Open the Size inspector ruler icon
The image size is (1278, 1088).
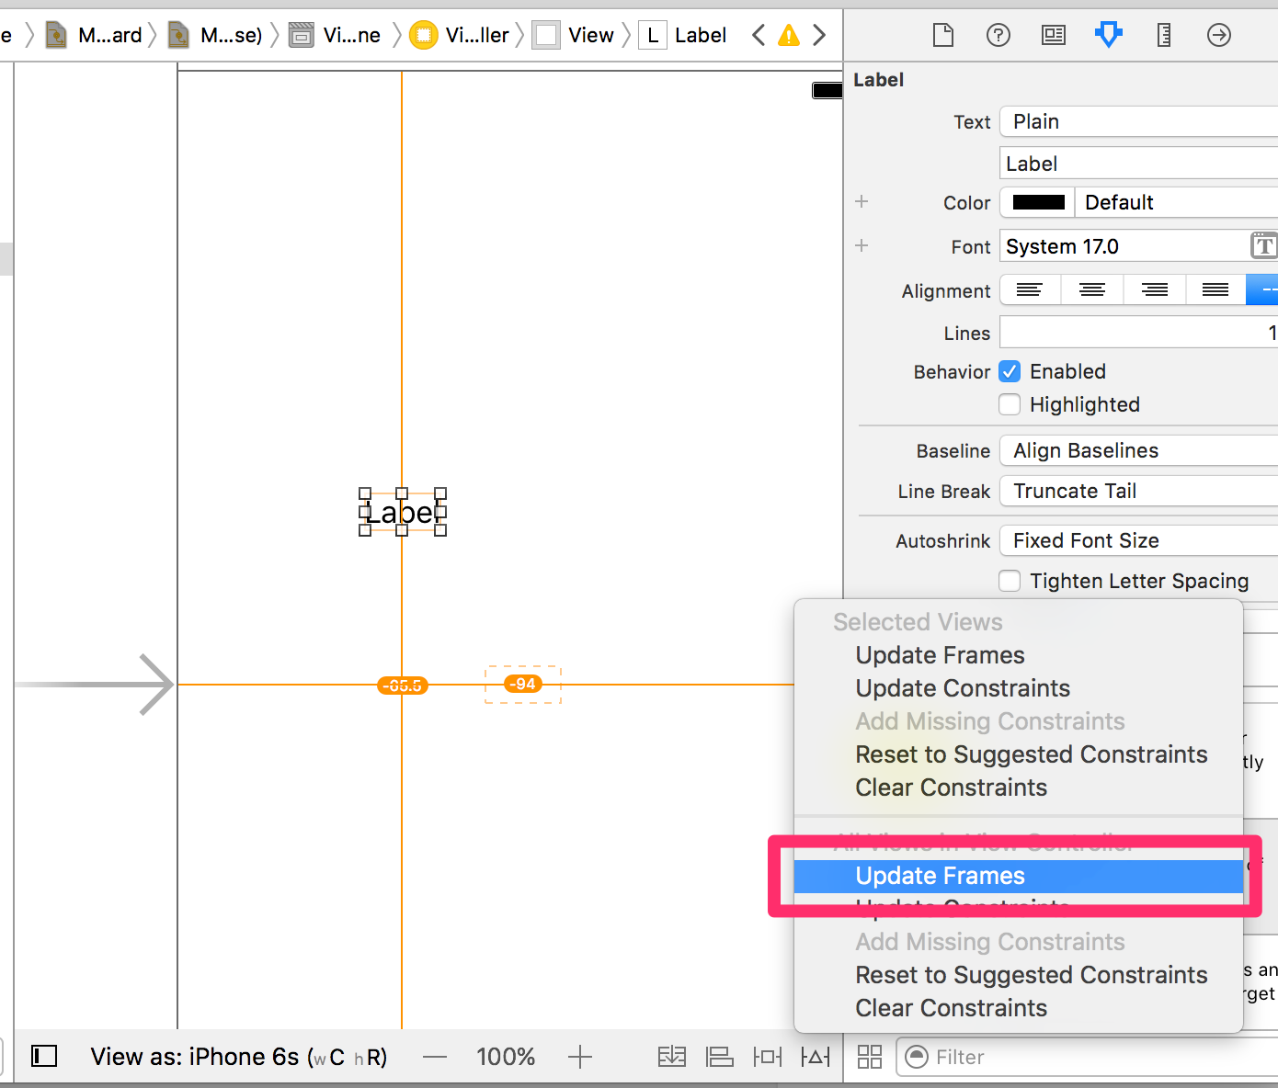tap(1163, 35)
